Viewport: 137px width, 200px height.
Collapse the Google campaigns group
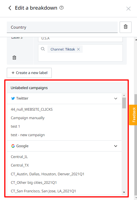tap(115, 146)
